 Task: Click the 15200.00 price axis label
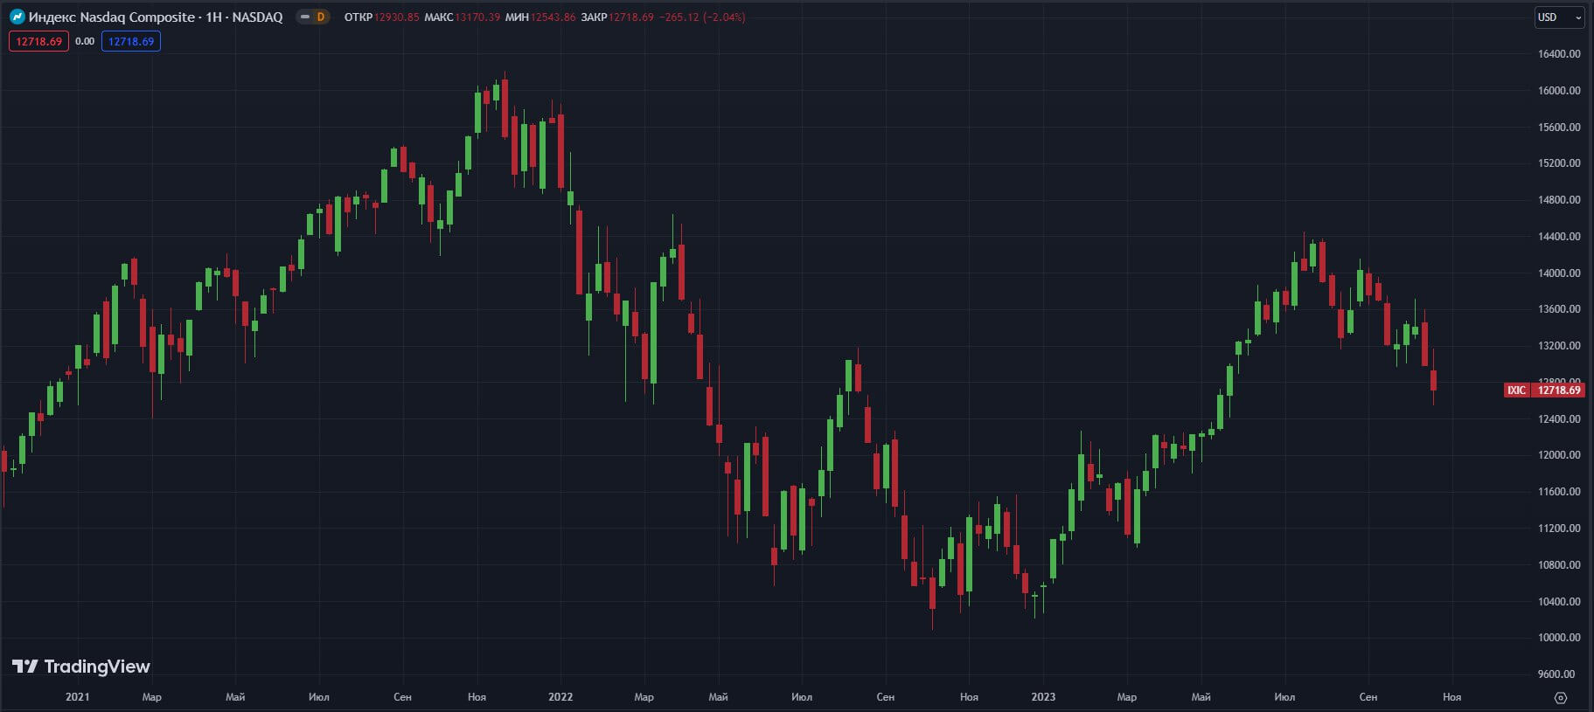click(x=1559, y=163)
